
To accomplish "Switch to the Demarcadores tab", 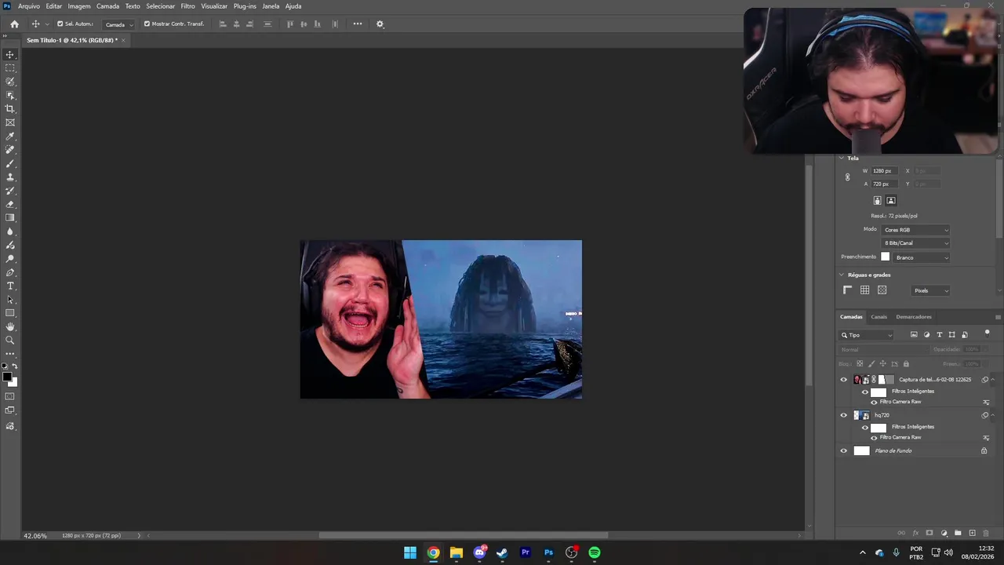I will (x=914, y=317).
